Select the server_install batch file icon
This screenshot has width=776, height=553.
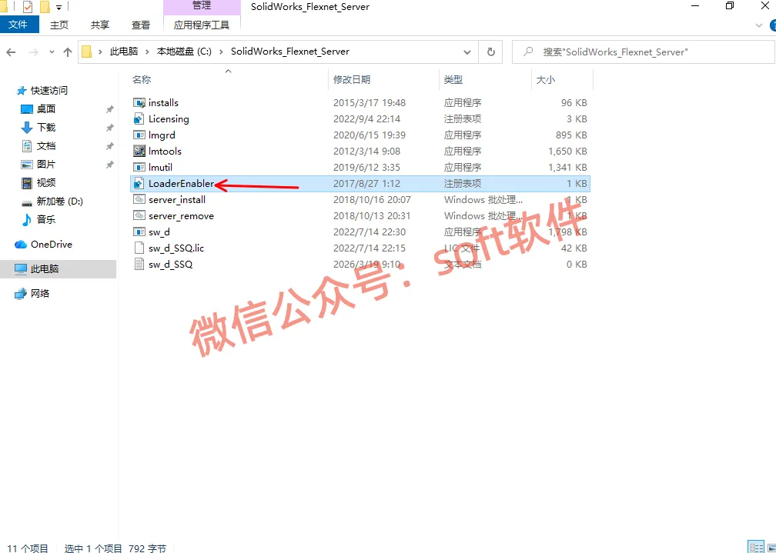(x=139, y=200)
